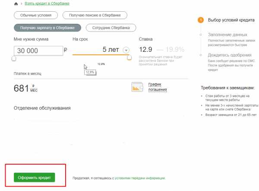Screen dimensions: 259x191
Task: Expand the loan term dropdown arrow
Action: [x=126, y=50]
